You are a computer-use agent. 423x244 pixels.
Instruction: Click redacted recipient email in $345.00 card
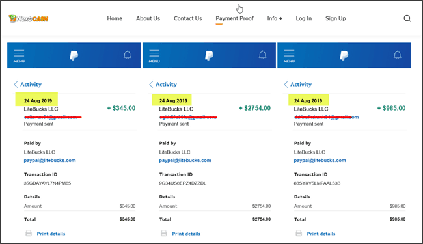(x=53, y=117)
